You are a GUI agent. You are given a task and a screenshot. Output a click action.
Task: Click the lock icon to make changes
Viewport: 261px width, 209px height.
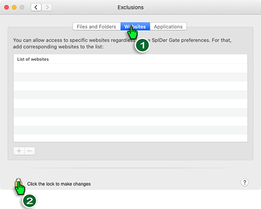pos(19,182)
